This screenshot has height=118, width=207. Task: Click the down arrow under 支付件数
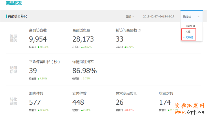click(x=82, y=110)
